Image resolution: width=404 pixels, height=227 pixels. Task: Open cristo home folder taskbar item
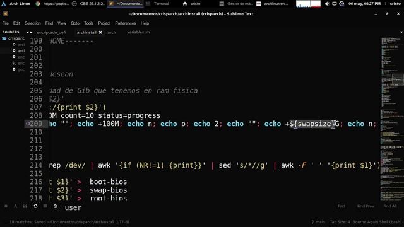(191, 4)
